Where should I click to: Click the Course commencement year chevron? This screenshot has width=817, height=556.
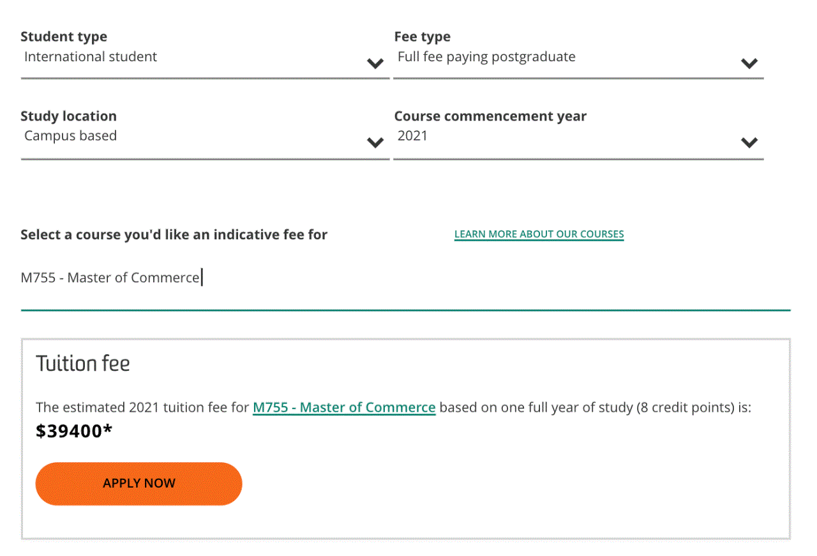point(749,143)
